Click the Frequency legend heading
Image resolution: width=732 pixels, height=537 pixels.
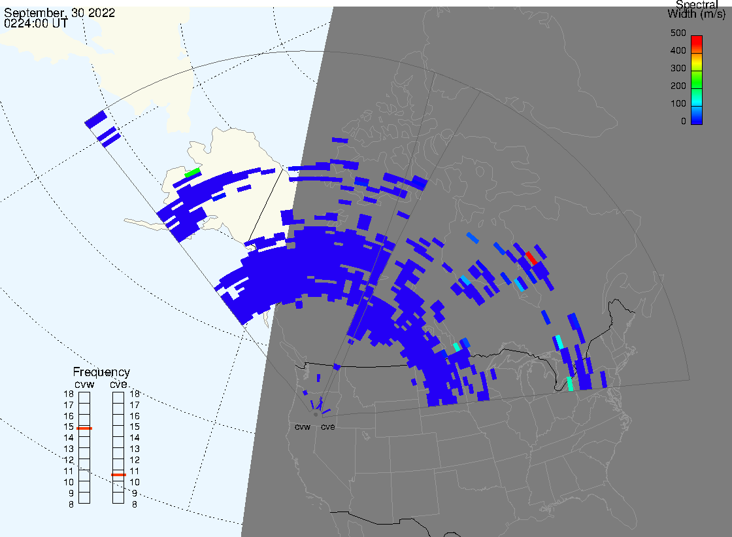(x=101, y=372)
